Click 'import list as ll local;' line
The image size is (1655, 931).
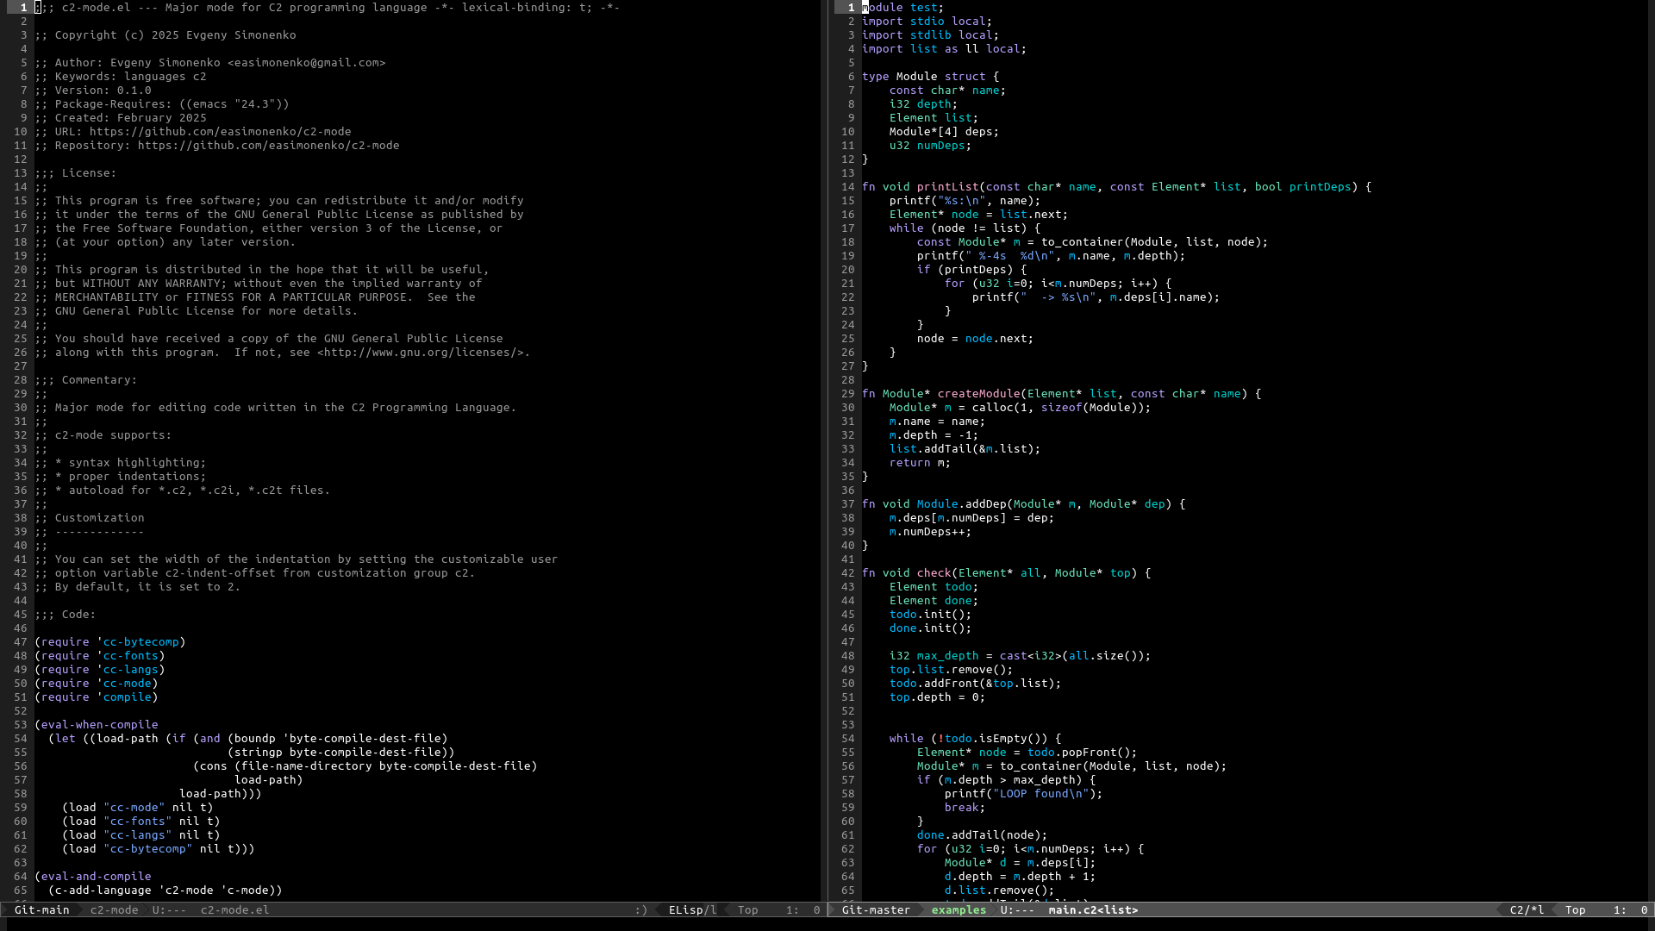tap(945, 49)
